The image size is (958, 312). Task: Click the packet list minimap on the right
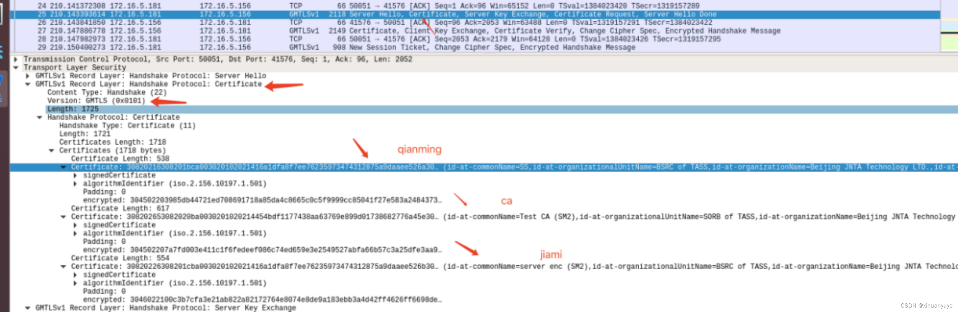949,25
